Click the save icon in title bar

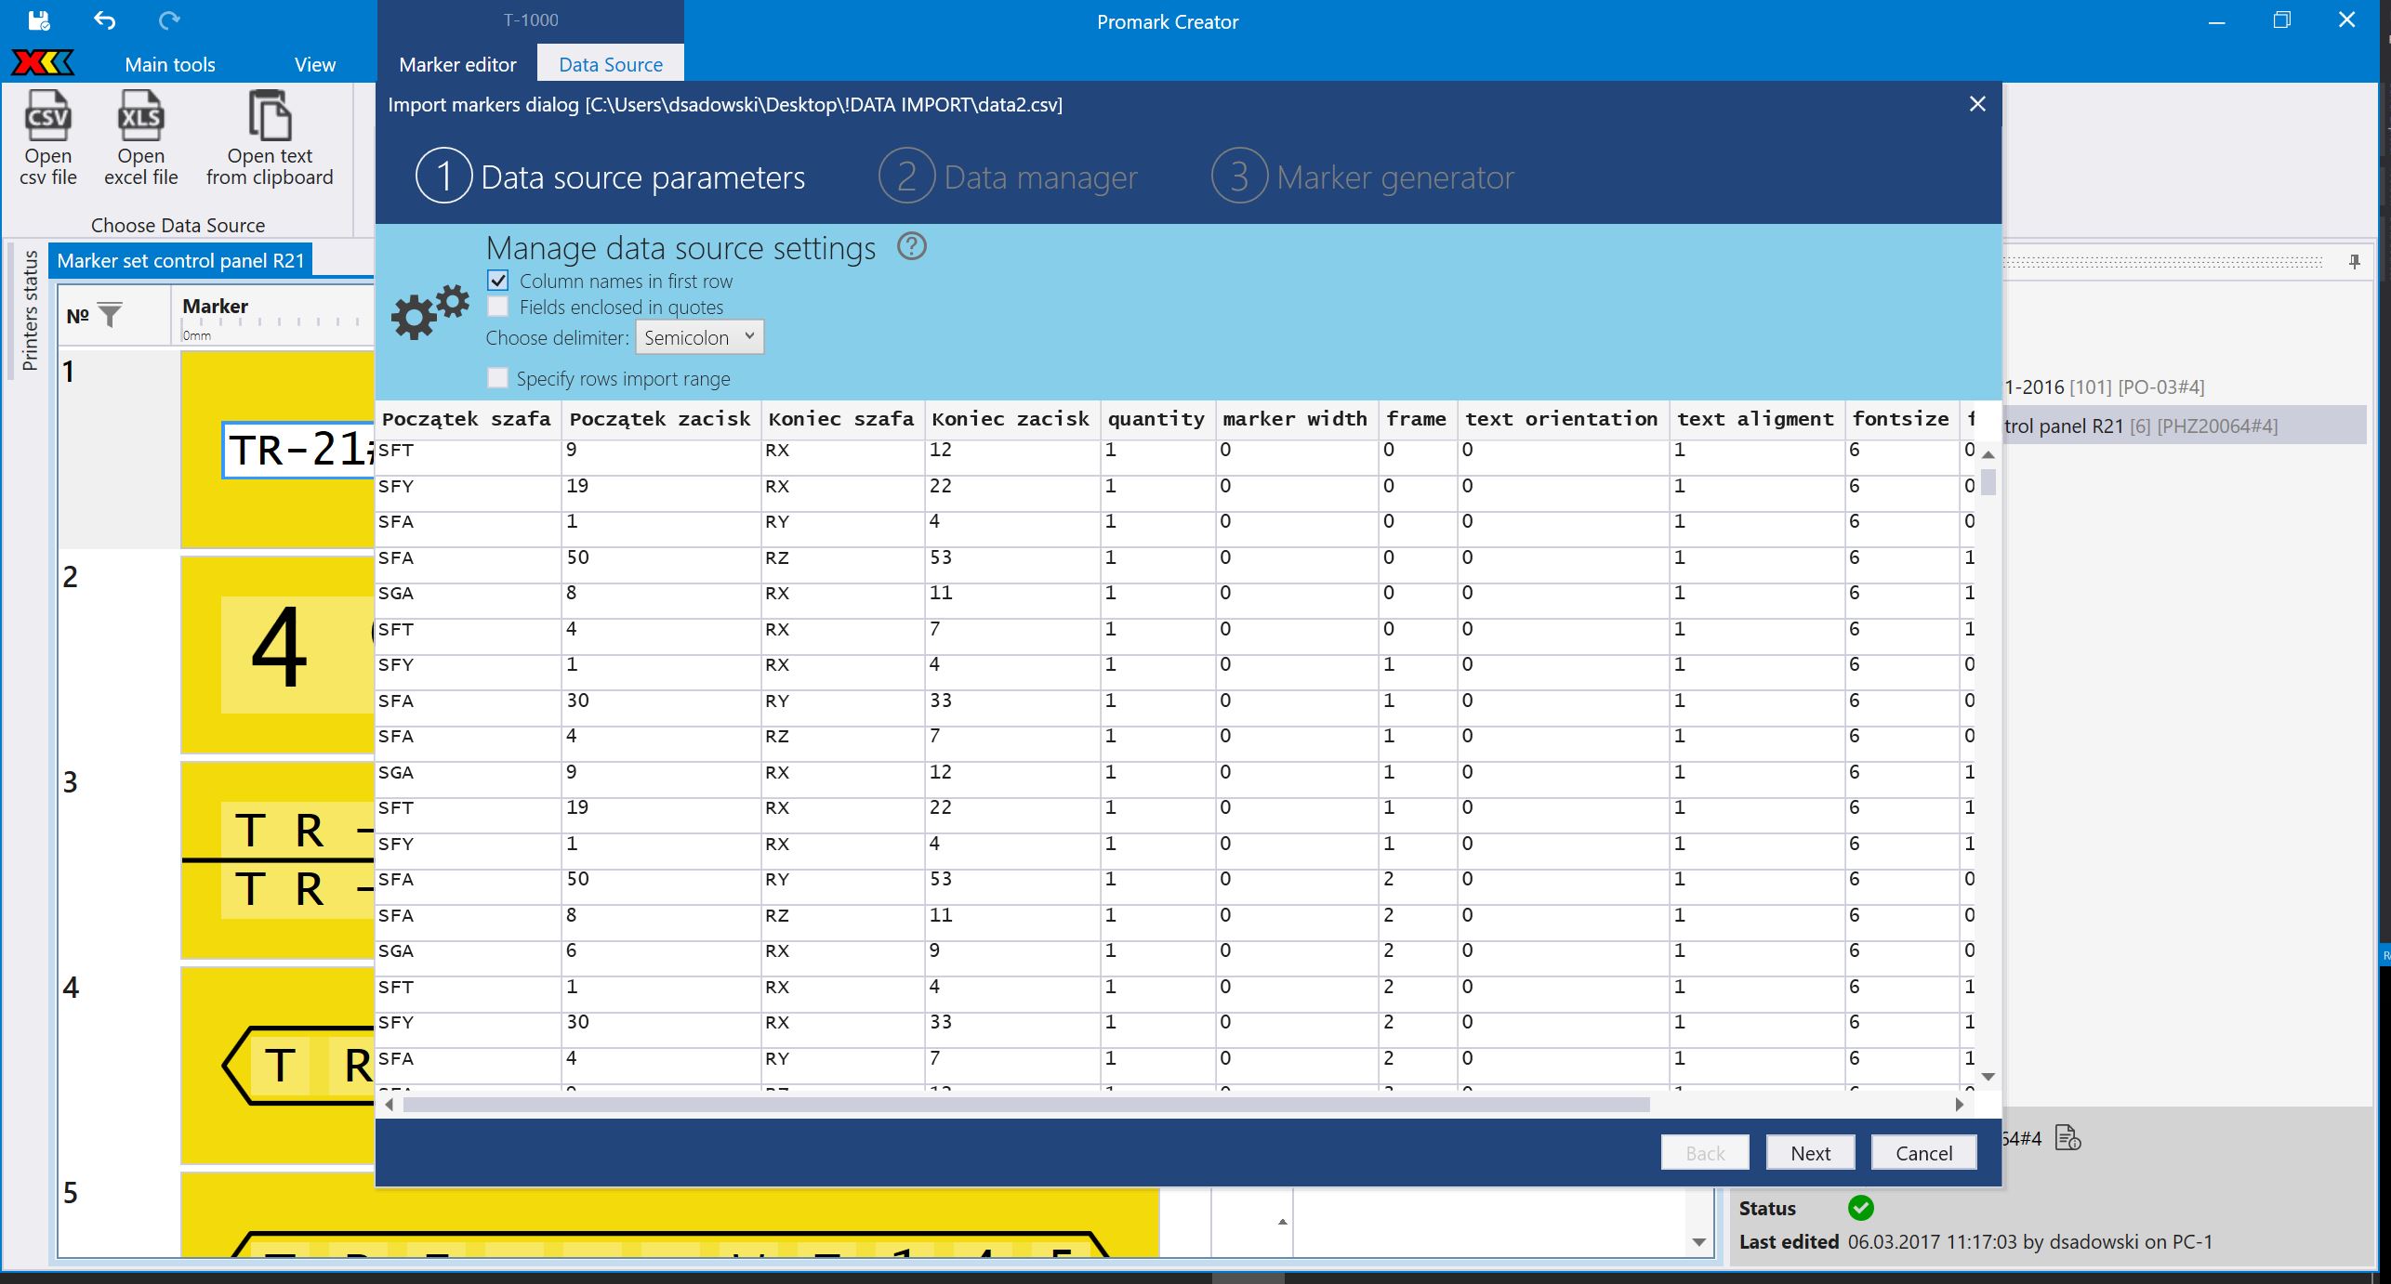39,20
